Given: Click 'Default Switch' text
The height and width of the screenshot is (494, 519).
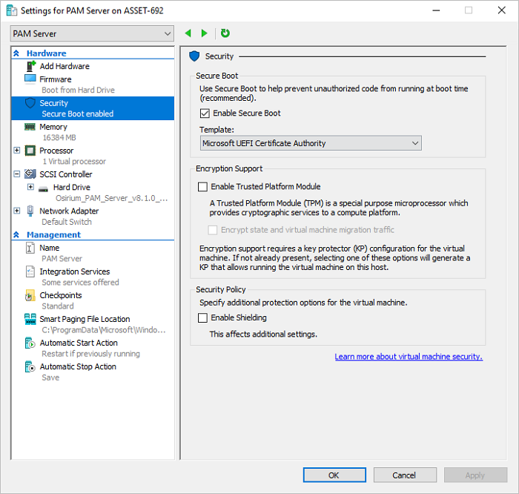Looking at the screenshot, I should click(67, 222).
